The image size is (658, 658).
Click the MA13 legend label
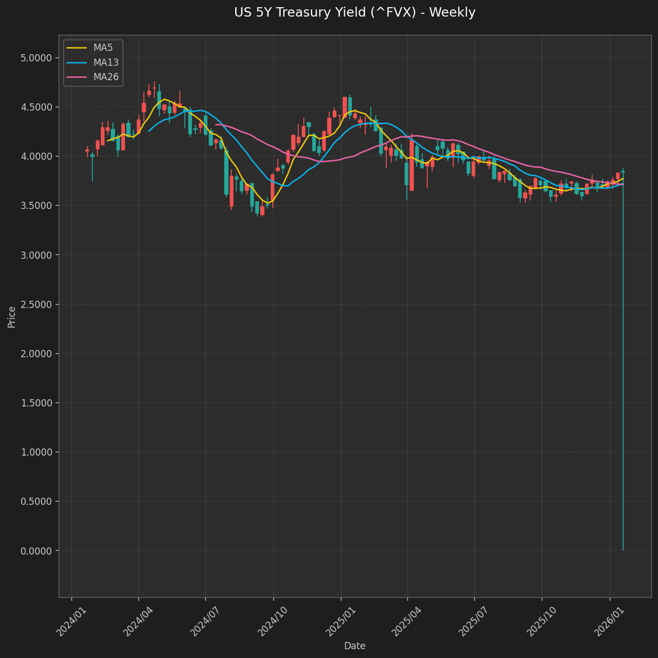[106, 62]
